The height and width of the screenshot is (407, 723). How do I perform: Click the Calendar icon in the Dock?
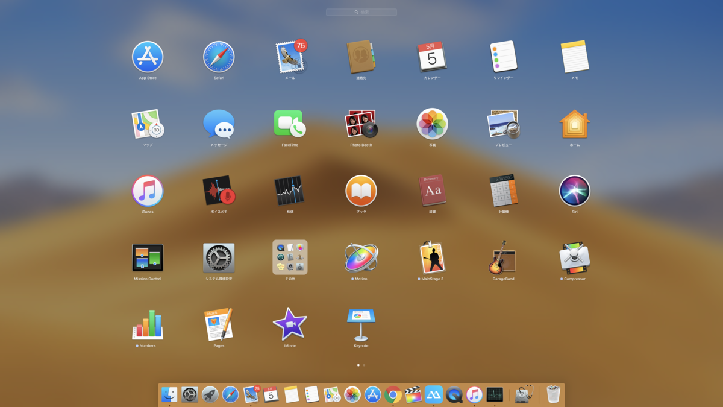coord(271,394)
